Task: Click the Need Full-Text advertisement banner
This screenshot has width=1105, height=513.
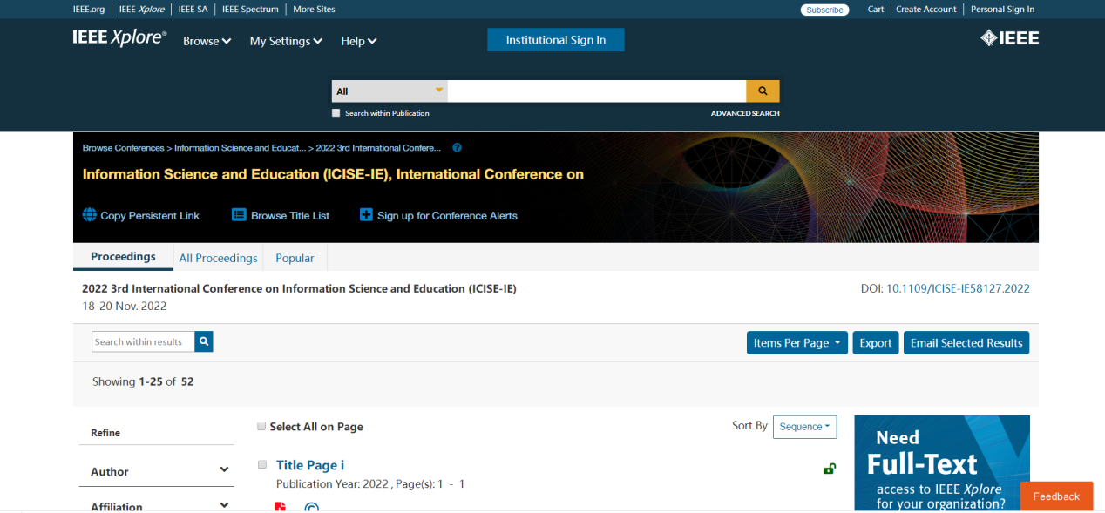Action: 942,462
